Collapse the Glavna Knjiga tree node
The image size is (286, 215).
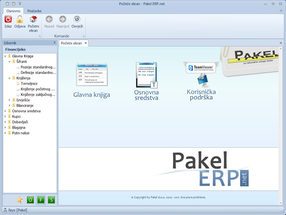[5, 56]
